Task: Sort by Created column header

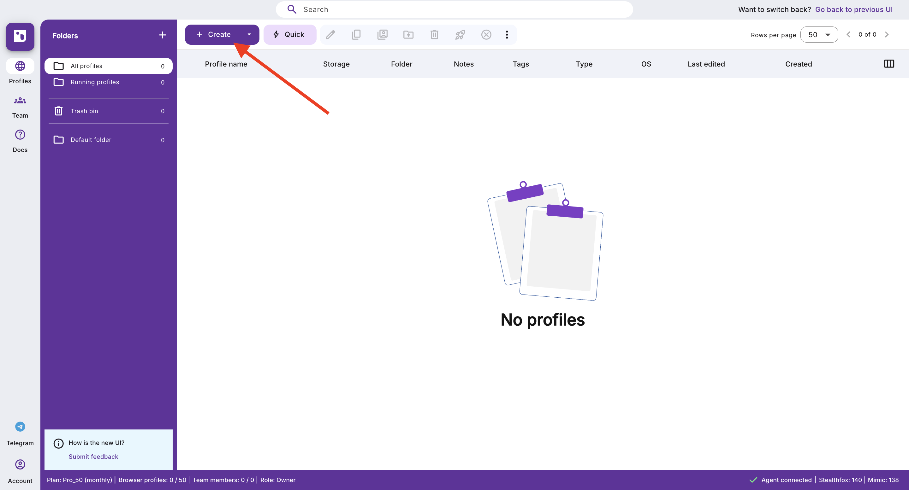Action: [799, 64]
